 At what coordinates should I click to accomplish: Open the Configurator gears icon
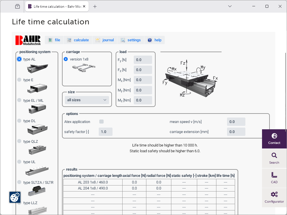(274, 194)
